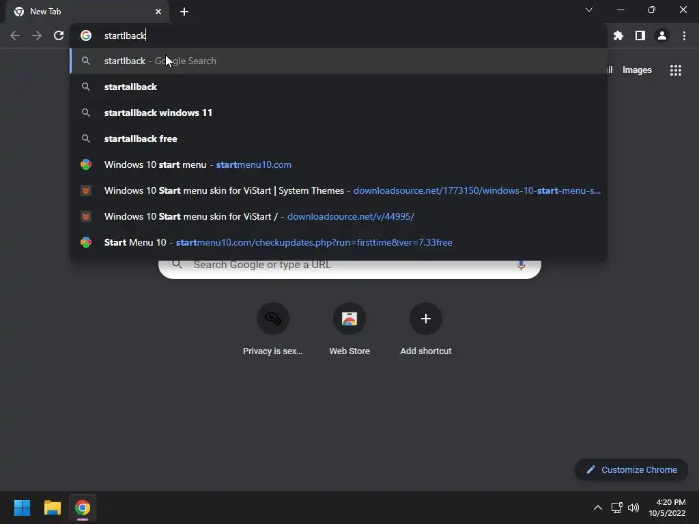Reload the page with refresh icon
Screen dimensions: 699x524
tap(59, 35)
